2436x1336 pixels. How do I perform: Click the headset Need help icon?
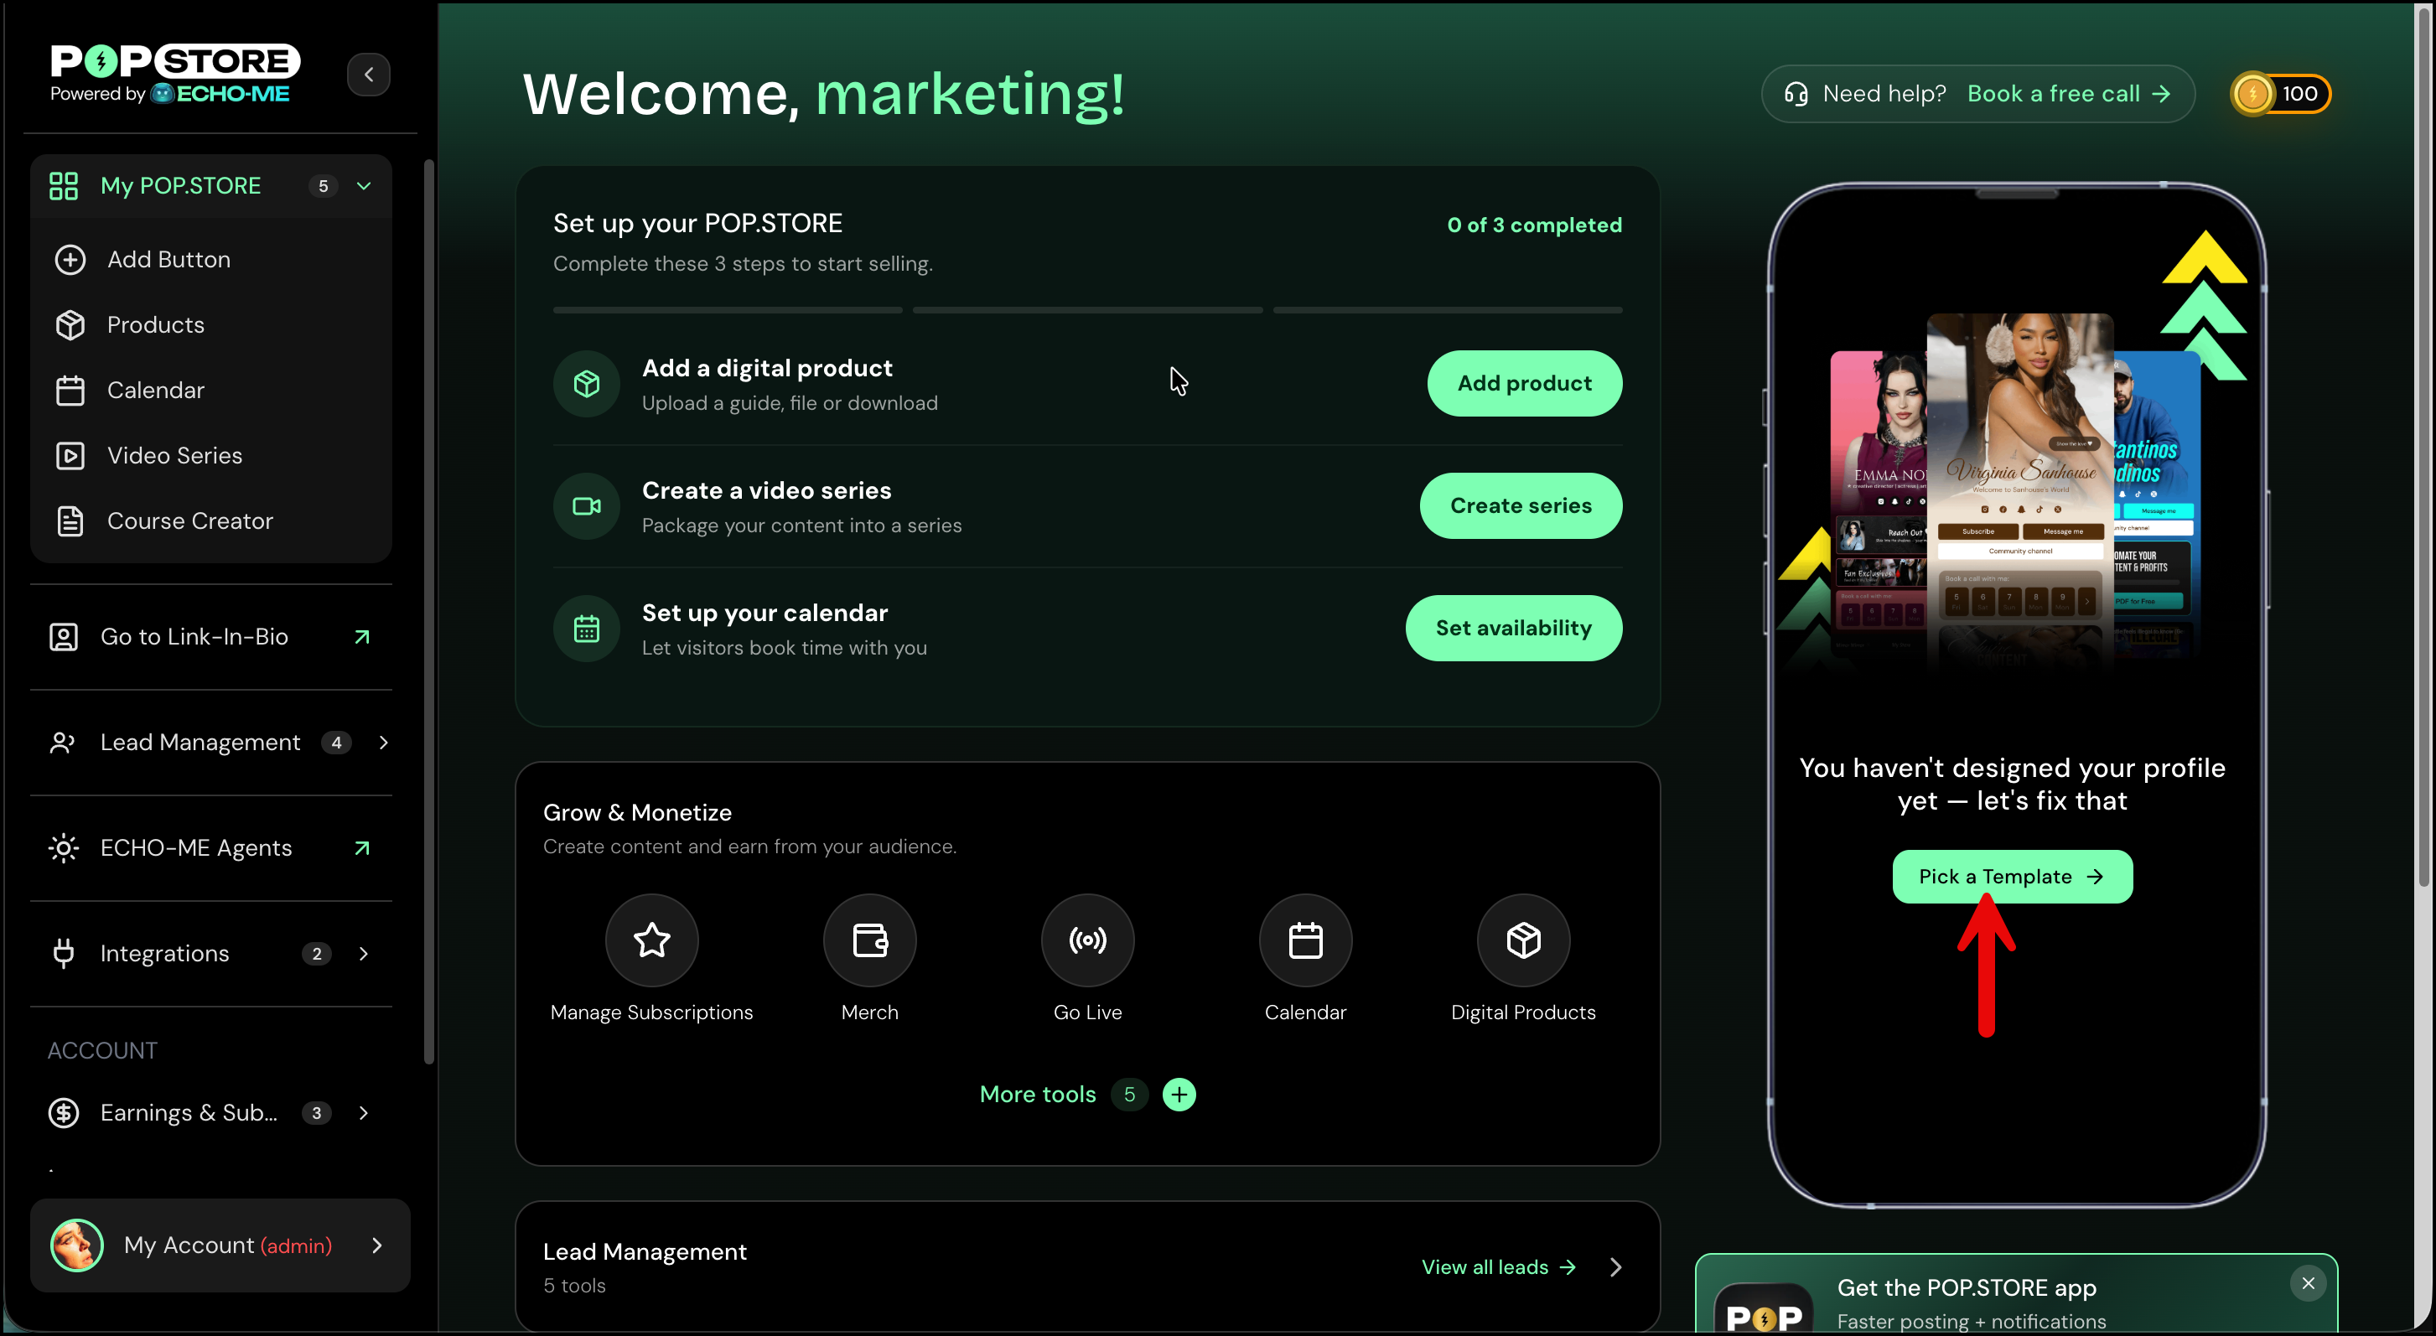pos(1796,94)
